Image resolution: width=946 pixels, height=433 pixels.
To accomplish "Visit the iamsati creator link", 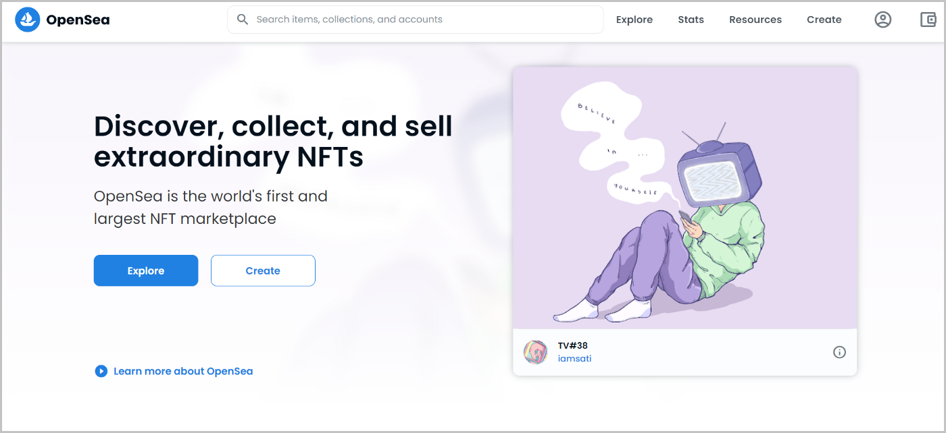I will [574, 359].
